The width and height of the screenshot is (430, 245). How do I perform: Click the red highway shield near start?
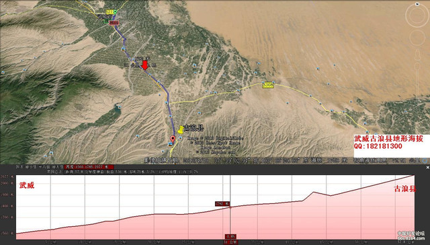point(114,23)
